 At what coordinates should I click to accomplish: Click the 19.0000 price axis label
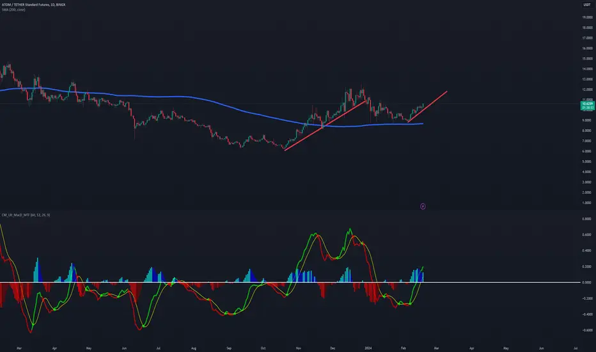587,17
